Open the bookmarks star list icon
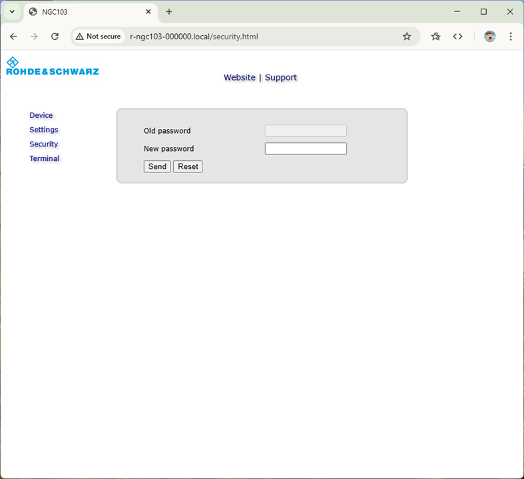 pyautogui.click(x=435, y=37)
